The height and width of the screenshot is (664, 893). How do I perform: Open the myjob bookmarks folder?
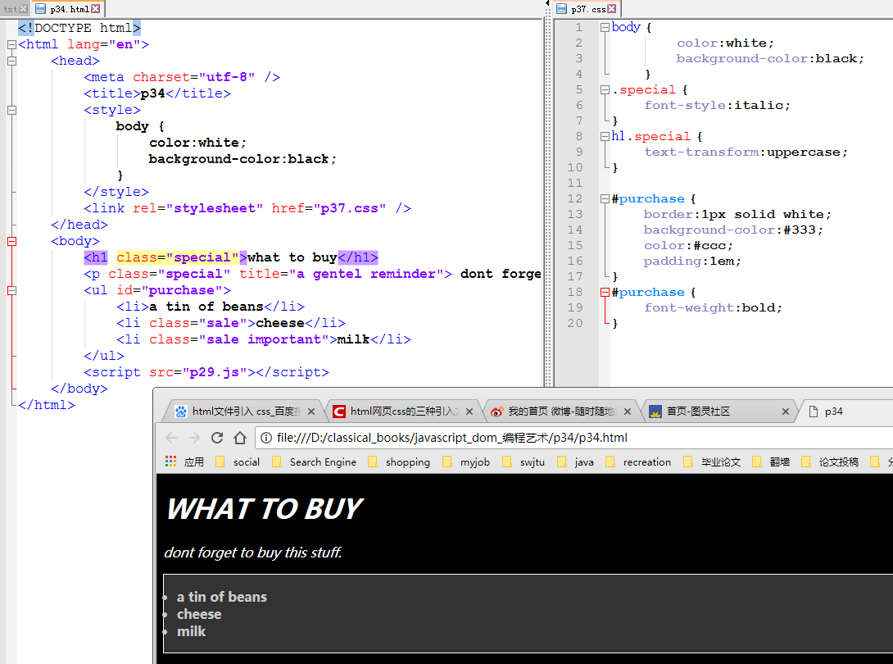[466, 462]
